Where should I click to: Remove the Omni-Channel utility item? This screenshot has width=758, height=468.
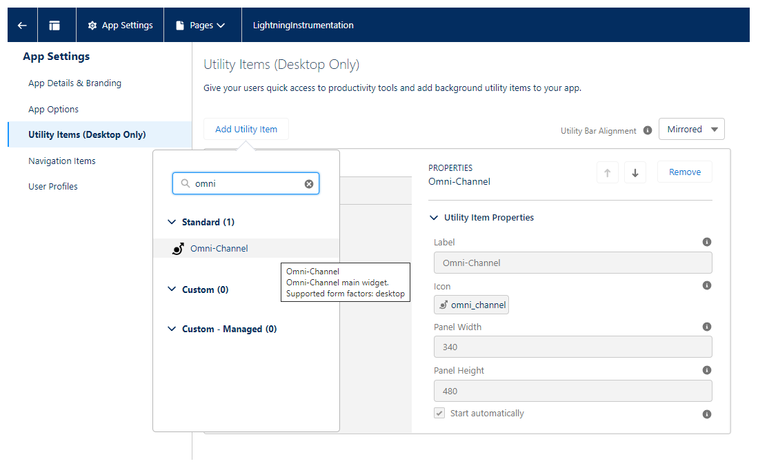[684, 172]
